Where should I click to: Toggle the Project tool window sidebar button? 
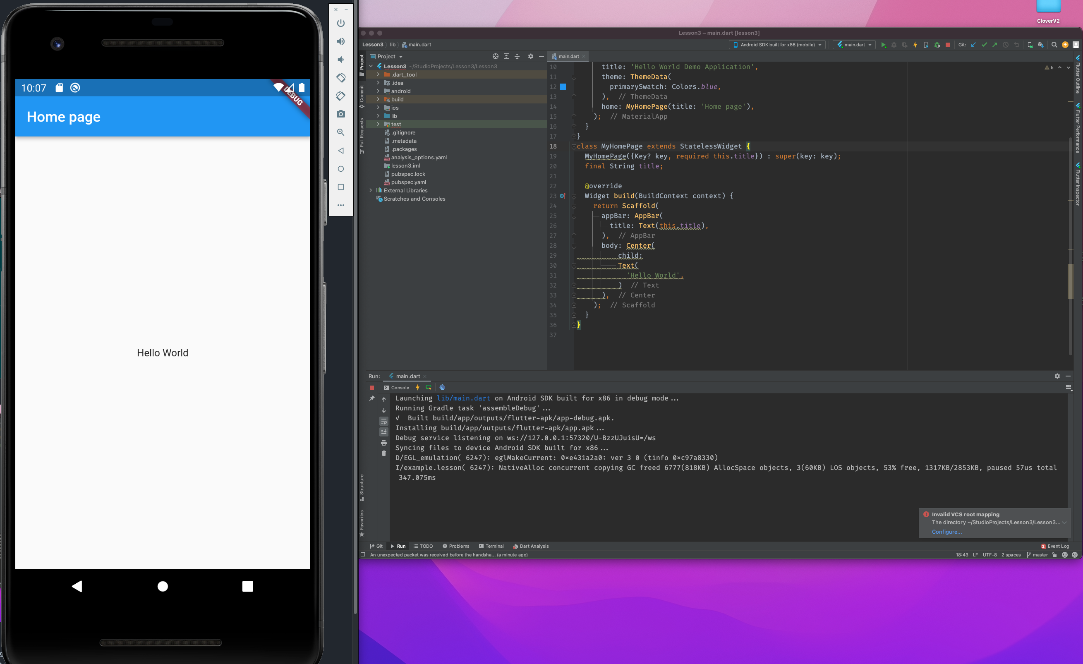pyautogui.click(x=362, y=65)
